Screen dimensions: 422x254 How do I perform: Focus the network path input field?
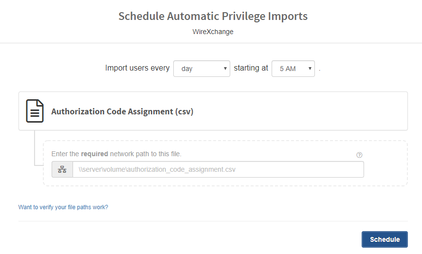coord(218,170)
